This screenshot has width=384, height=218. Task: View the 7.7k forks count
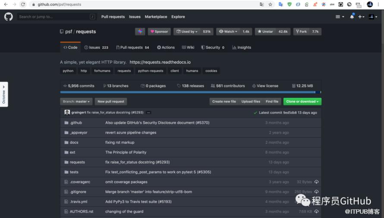coord(315,32)
